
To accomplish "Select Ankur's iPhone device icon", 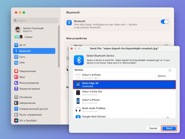I will click(x=78, y=101).
